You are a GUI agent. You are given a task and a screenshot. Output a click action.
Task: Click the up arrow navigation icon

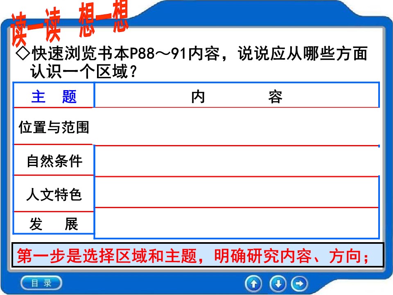click(x=255, y=283)
